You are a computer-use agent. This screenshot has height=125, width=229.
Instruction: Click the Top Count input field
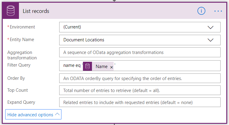coord(140,90)
